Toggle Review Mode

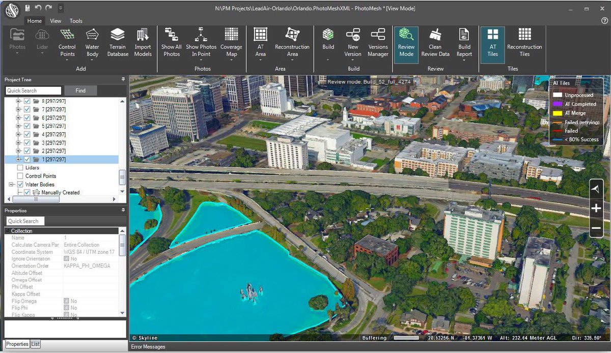point(406,44)
